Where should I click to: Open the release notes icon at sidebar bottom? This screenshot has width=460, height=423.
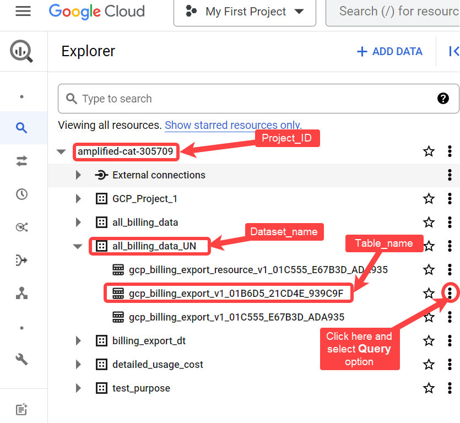tap(21, 409)
